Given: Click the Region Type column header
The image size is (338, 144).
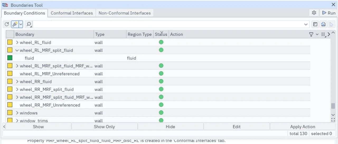Looking at the screenshot, I should (x=140, y=34).
